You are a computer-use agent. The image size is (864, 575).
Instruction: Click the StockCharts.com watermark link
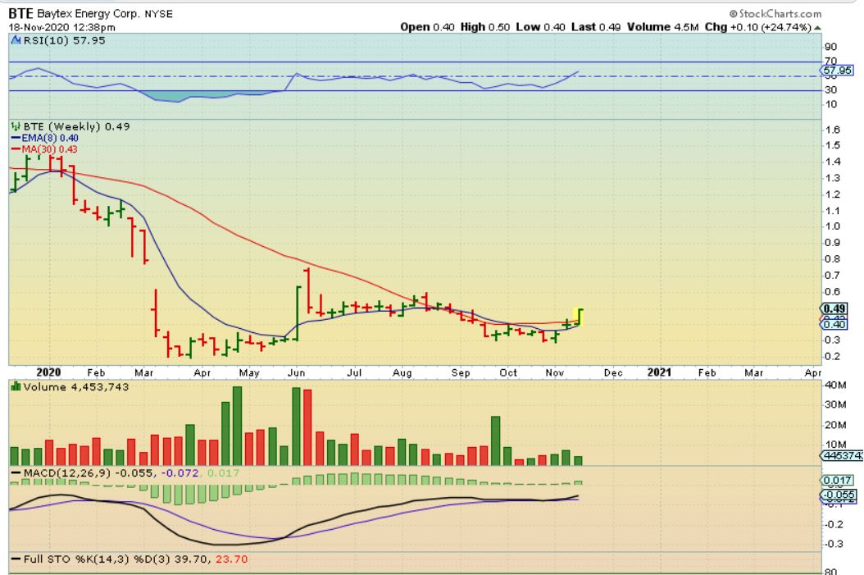(775, 14)
